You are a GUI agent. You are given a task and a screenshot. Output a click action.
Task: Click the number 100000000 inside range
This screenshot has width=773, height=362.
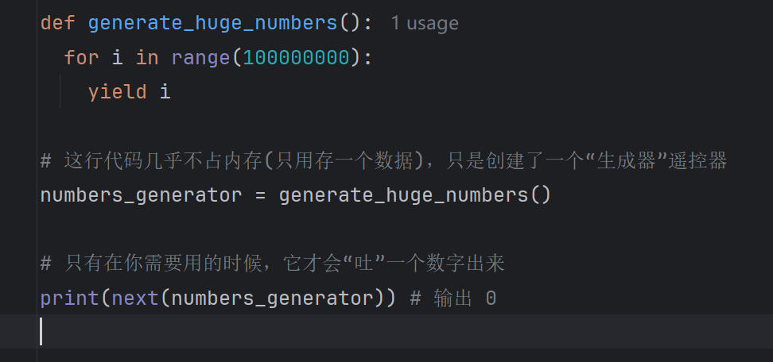click(297, 58)
